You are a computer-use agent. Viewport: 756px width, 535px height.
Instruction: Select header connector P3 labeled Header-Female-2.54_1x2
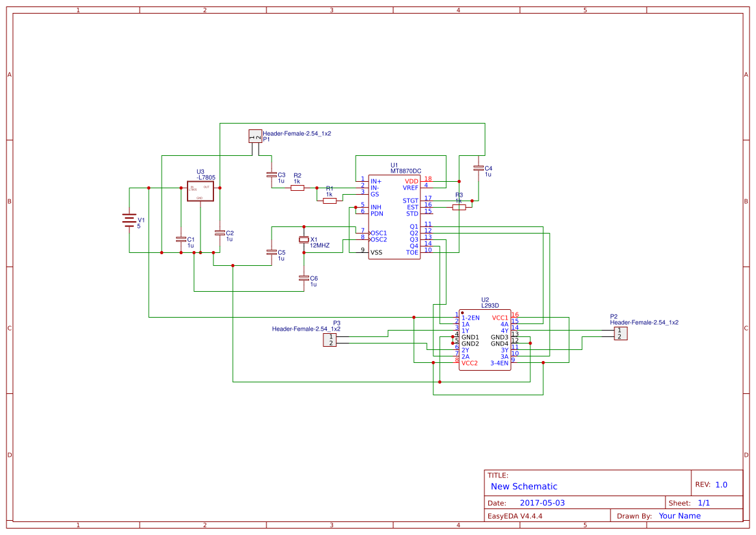(x=331, y=341)
